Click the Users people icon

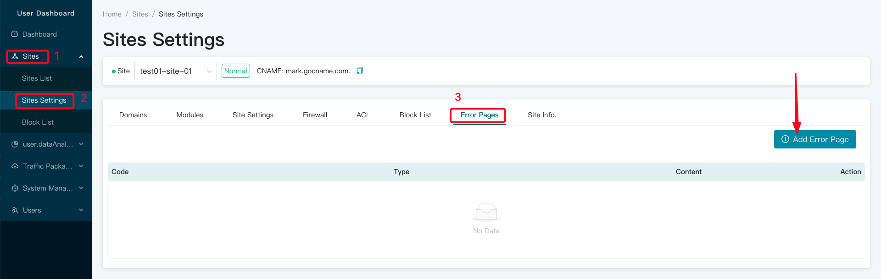(x=15, y=210)
